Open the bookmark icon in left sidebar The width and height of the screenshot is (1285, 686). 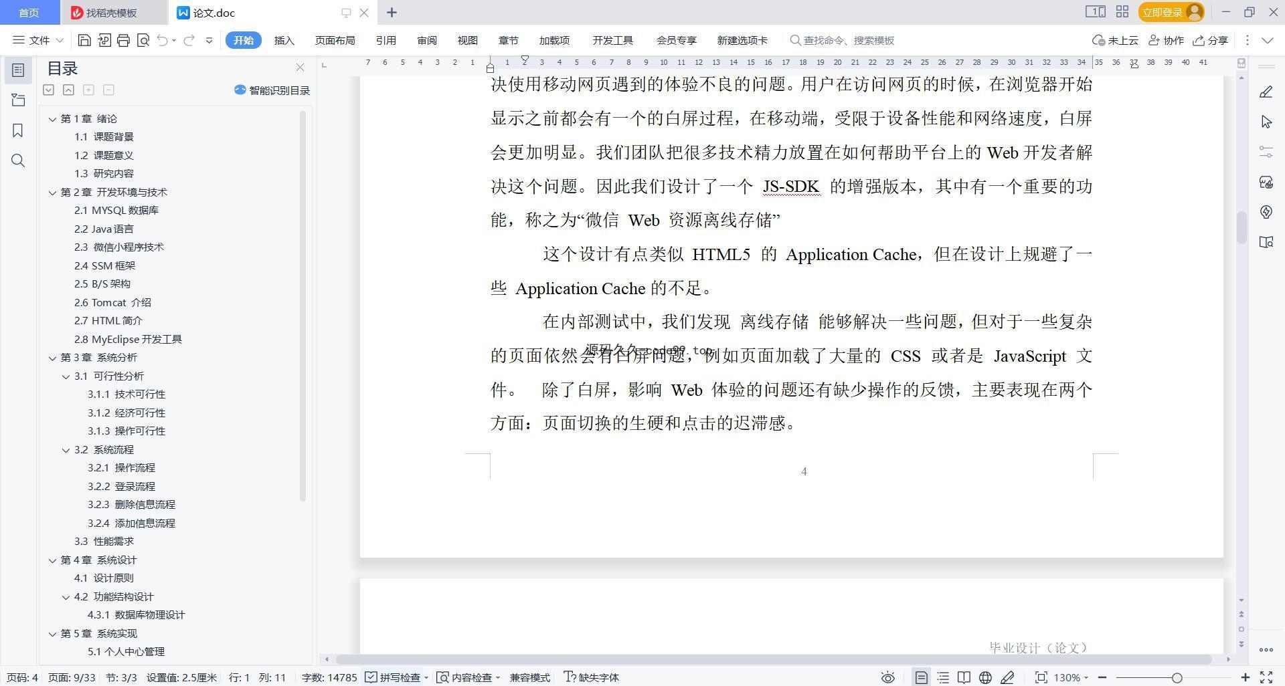click(x=18, y=130)
